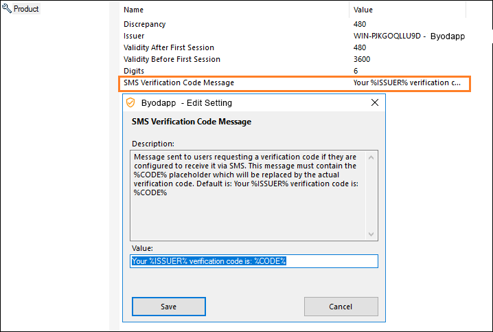Viewport: 493px width, 332px height.
Task: Click the Value input field
Action: click(254, 261)
